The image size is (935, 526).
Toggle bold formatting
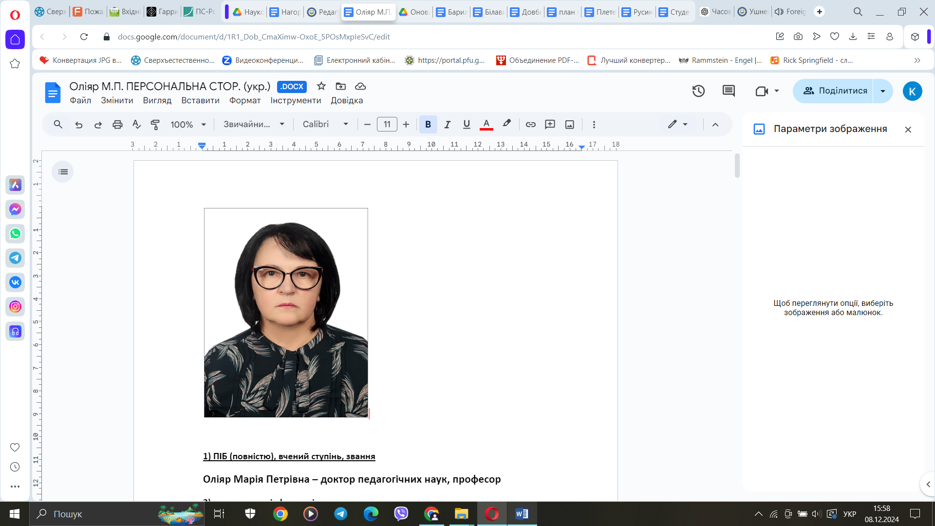[x=428, y=125]
